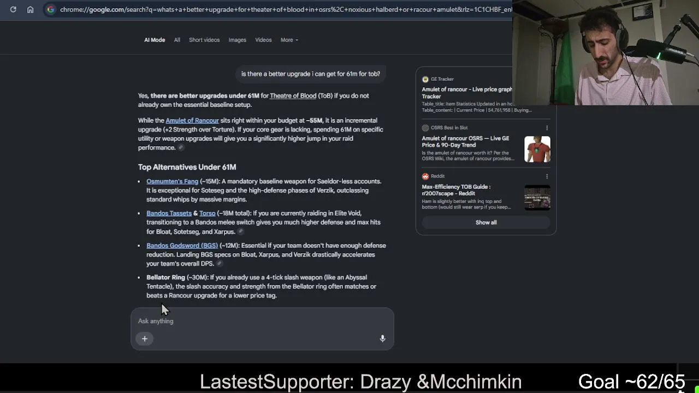Click the 'Bellator Ring' bold text
The width and height of the screenshot is (699, 393).
click(165, 277)
